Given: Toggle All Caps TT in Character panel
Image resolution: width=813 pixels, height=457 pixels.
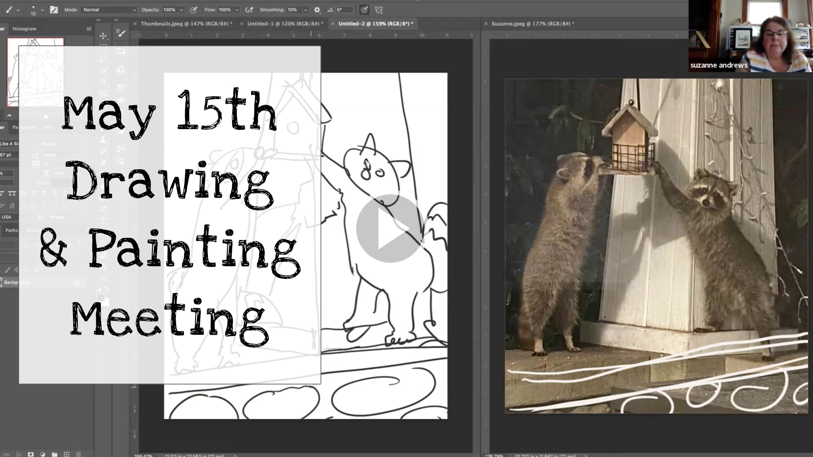Looking at the screenshot, I should 12,193.
